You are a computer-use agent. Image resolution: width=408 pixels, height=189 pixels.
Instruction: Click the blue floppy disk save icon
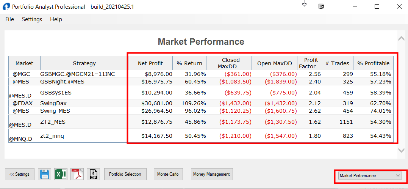point(44,174)
